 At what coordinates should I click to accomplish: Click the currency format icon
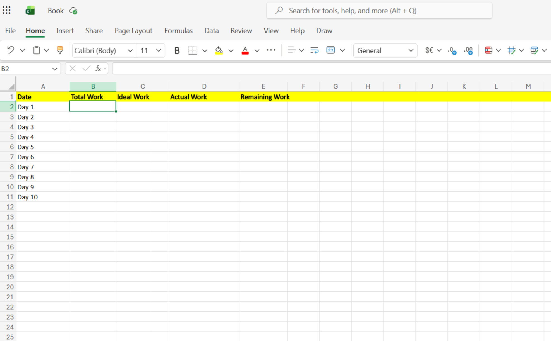coord(429,50)
